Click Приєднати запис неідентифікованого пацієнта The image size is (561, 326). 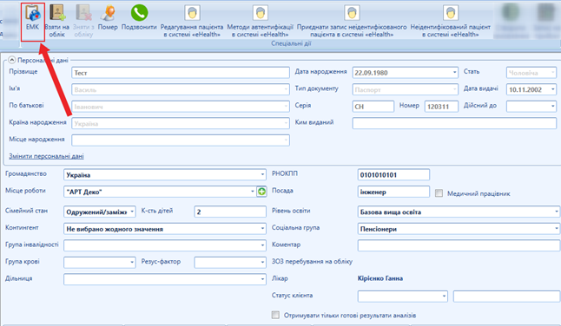(x=352, y=21)
